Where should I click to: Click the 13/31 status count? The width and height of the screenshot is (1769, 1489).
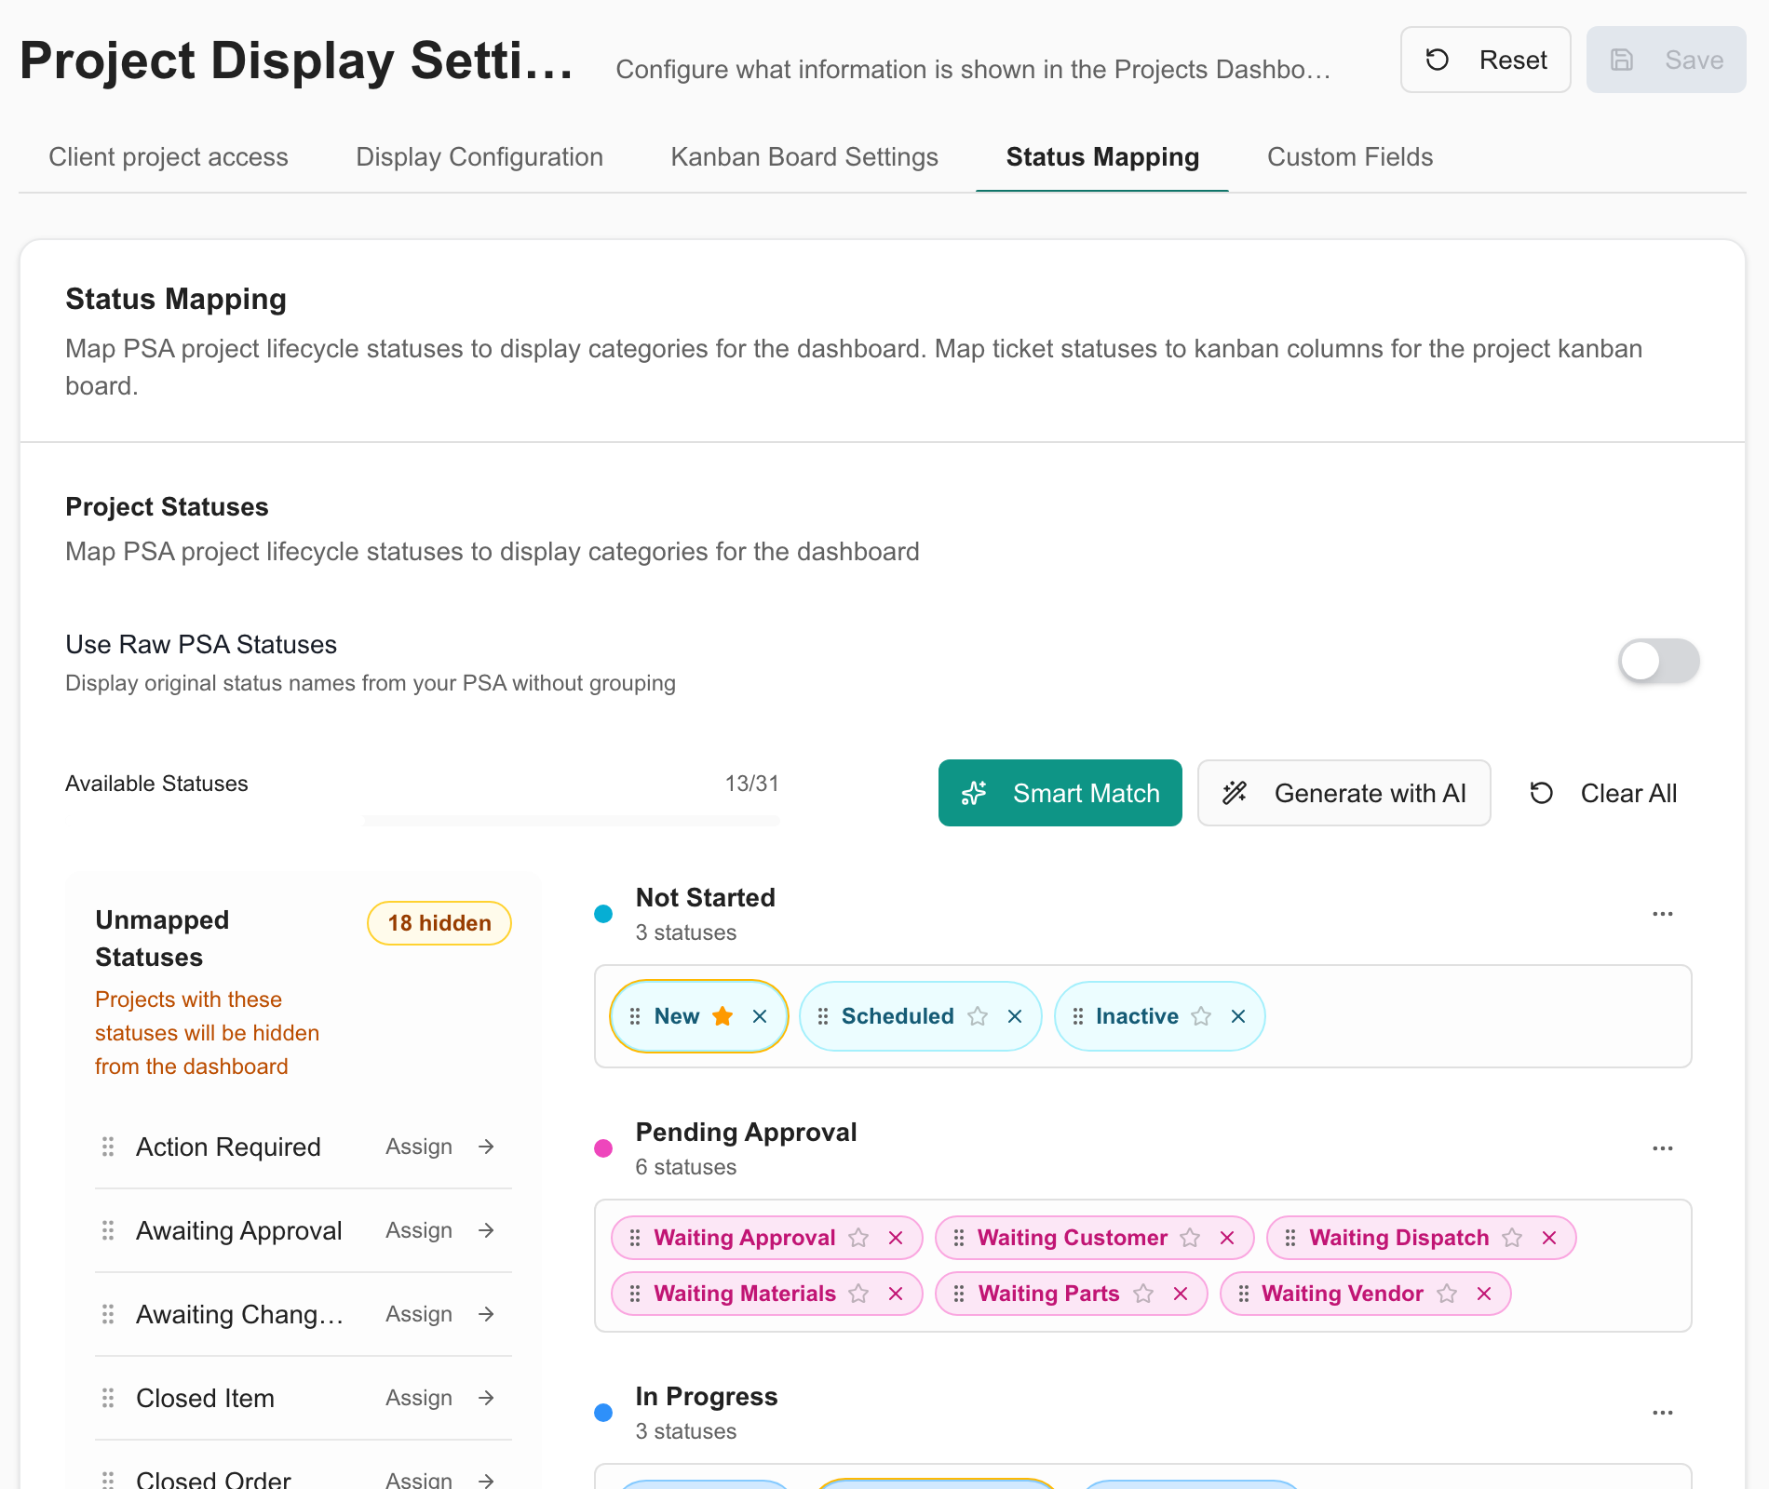751,784
